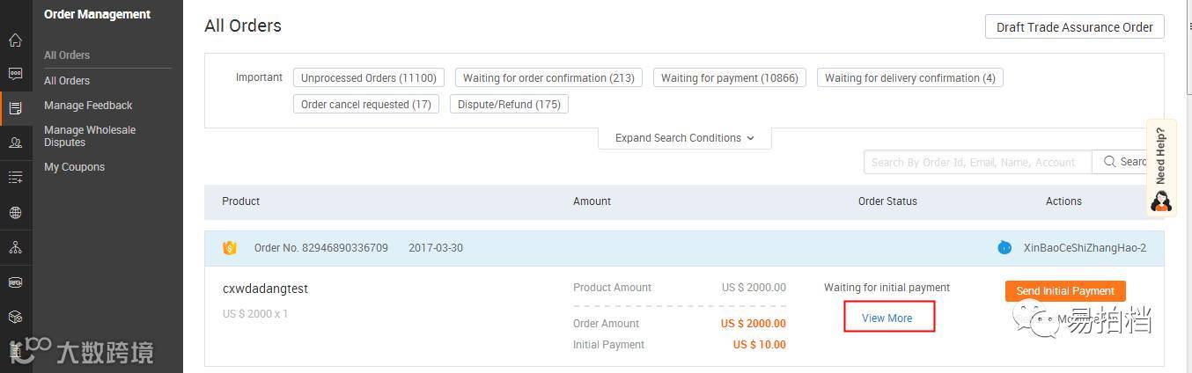Show Dispute/Refund (175) orders
Screen dimensions: 1192x373
pyautogui.click(x=510, y=105)
